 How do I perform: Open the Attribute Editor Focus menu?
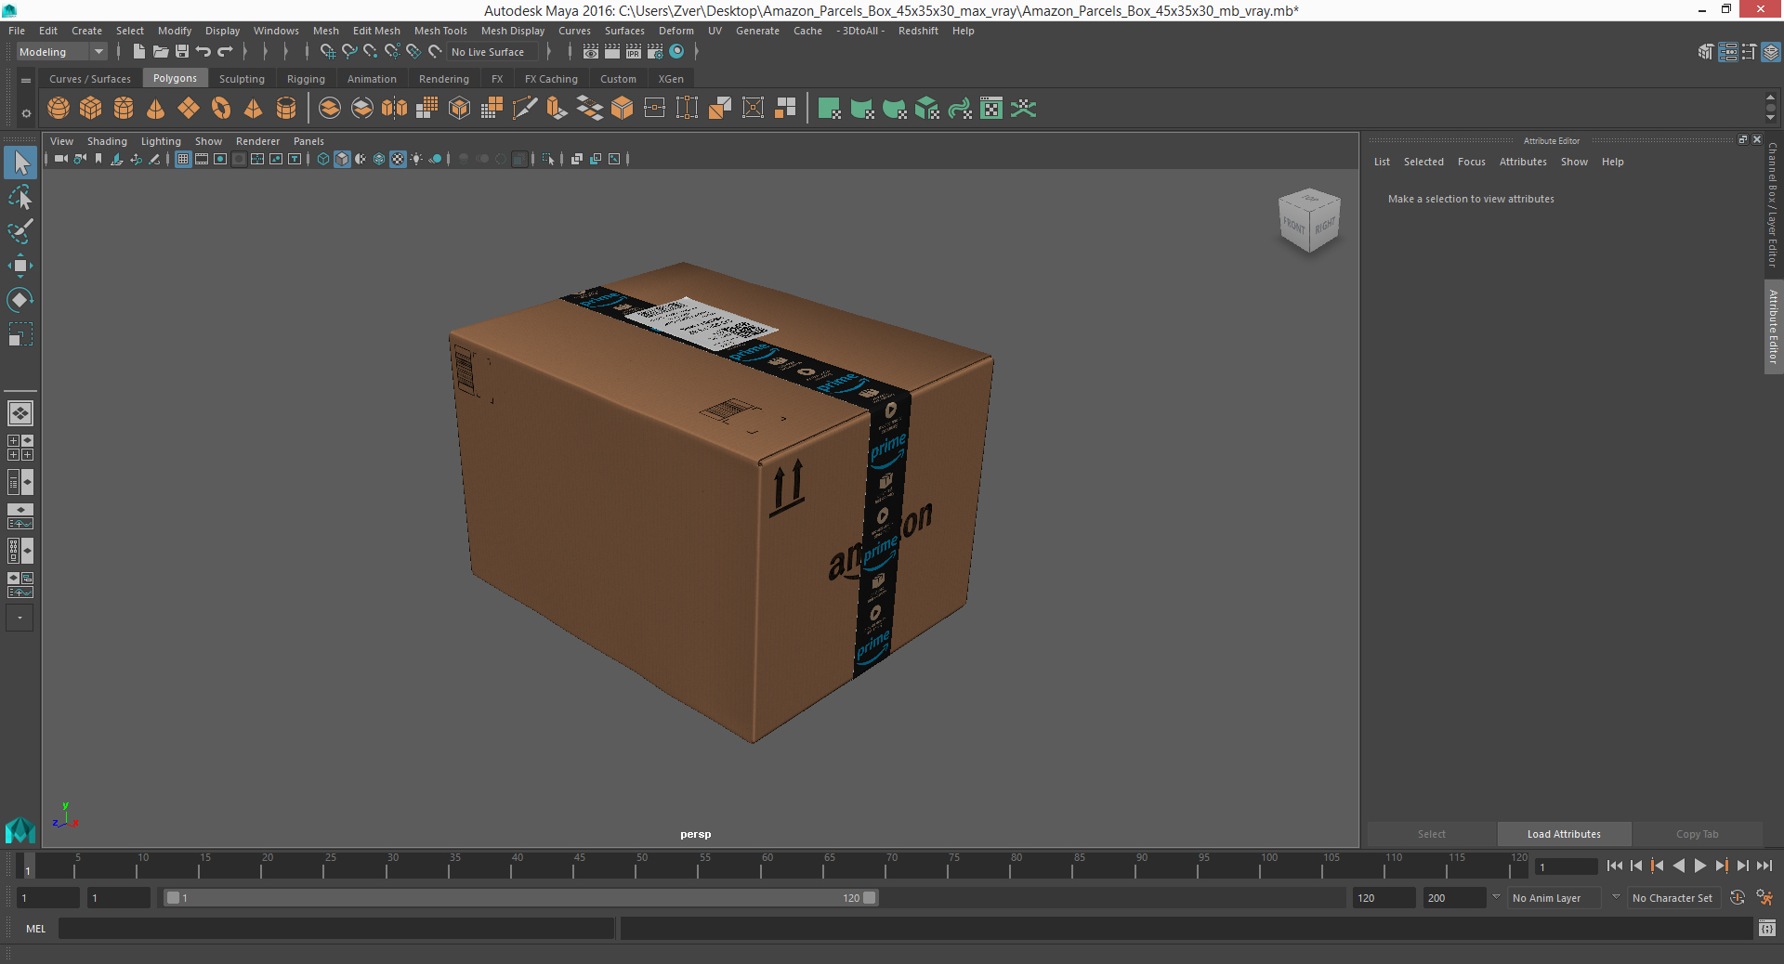1471,162
